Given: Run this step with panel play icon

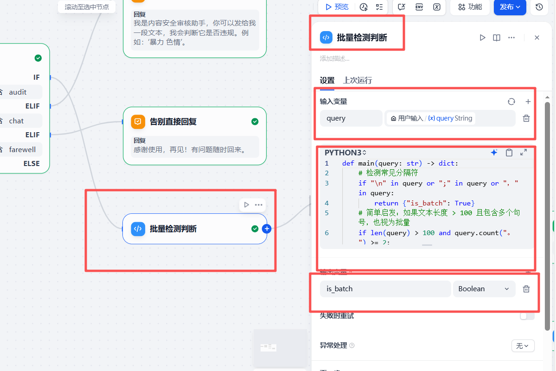Looking at the screenshot, I should click(x=482, y=38).
